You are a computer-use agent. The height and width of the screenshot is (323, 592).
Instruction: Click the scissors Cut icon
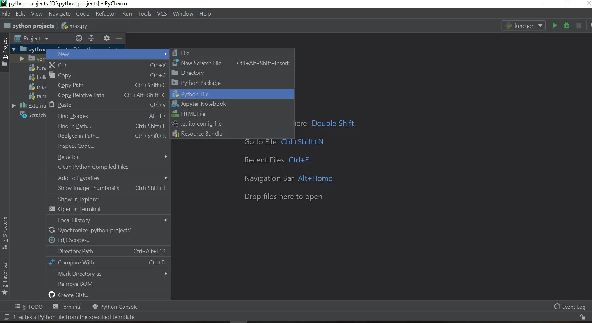[52, 65]
